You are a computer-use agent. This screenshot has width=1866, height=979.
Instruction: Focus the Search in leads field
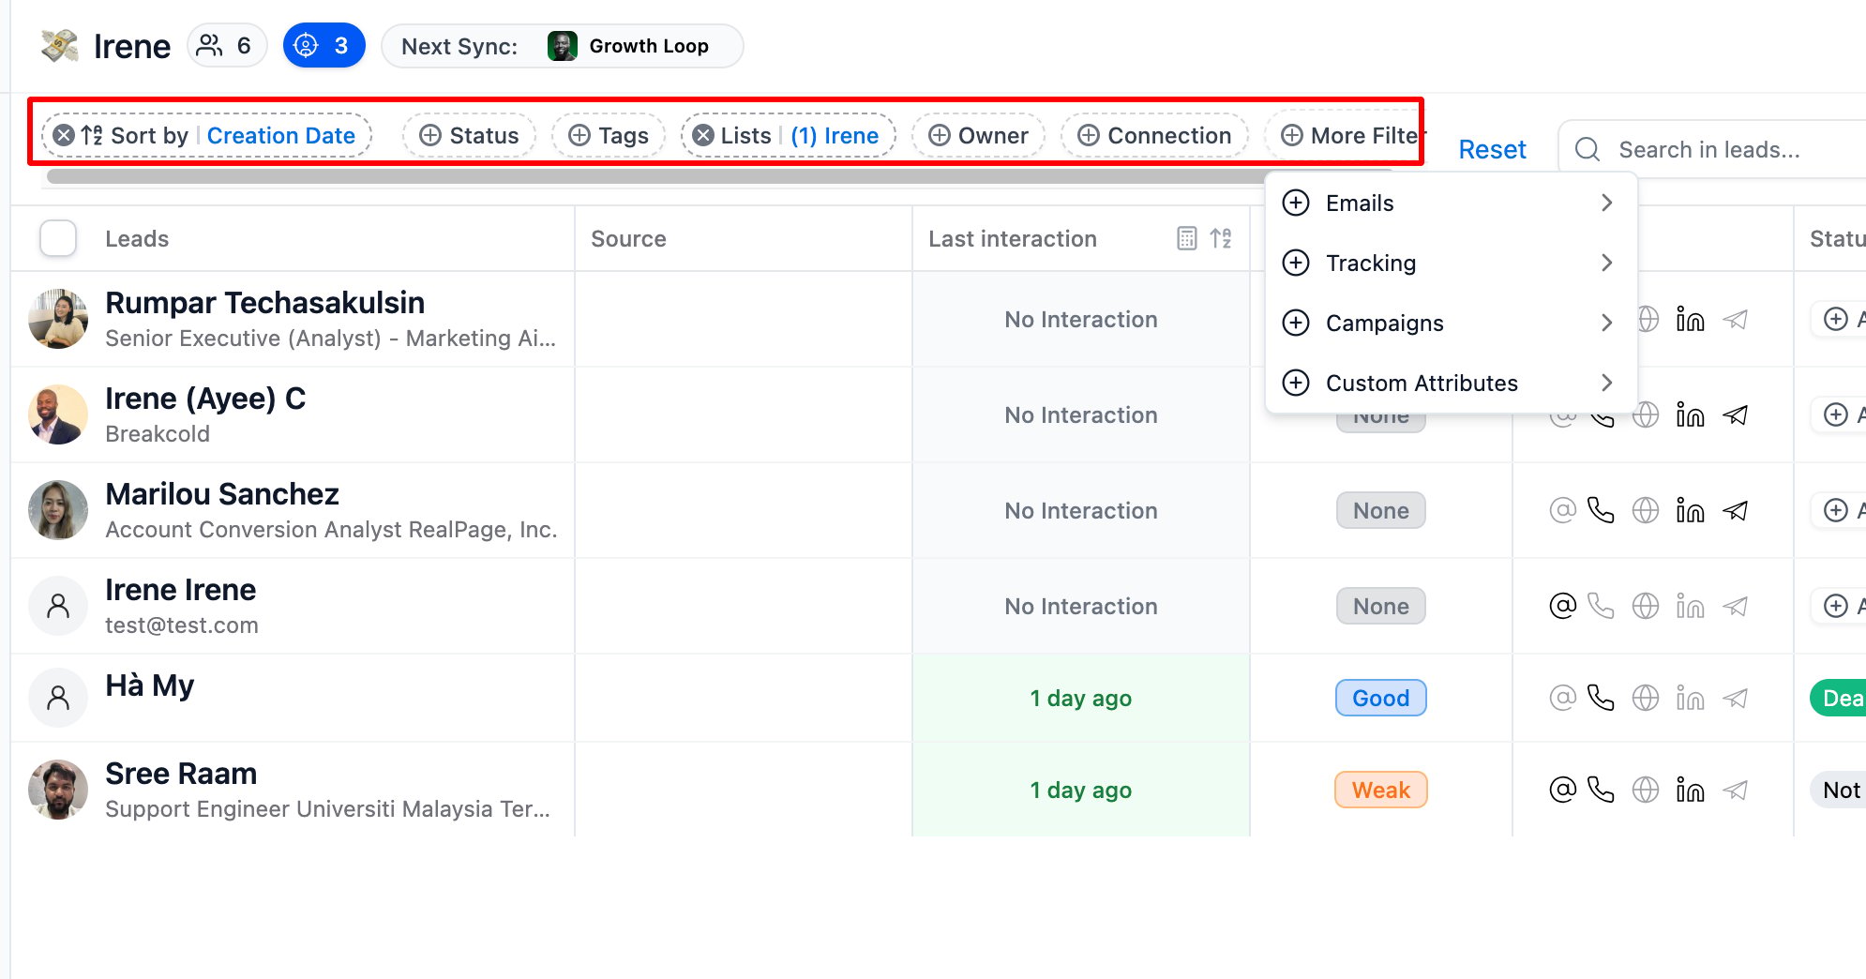coord(1713,150)
